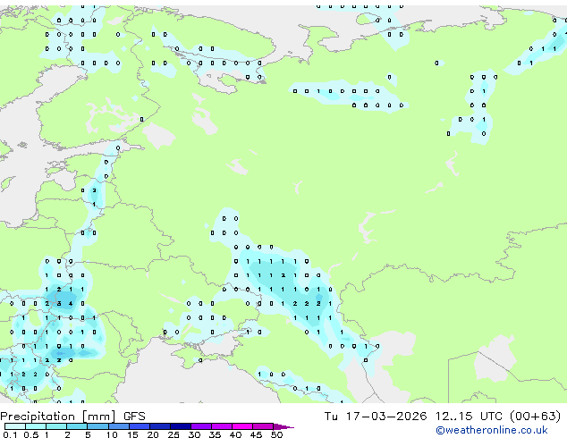Pick the 15–20 mm legend swatch
This screenshot has height=438, width=567.
pyautogui.click(x=139, y=426)
